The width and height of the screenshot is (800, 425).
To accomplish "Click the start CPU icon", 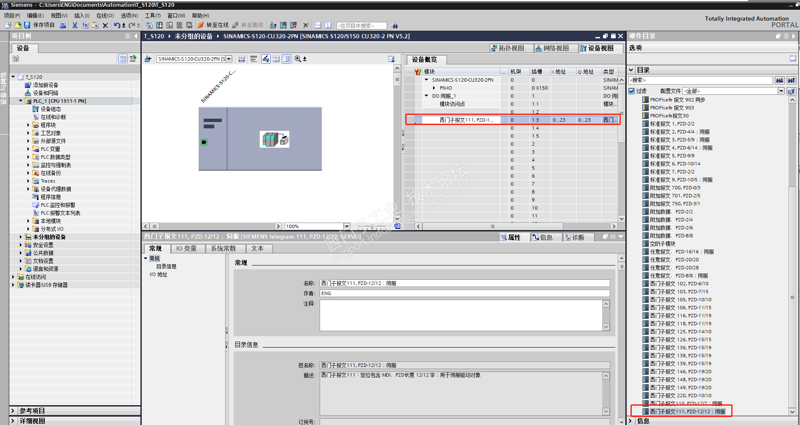I will [283, 25].
